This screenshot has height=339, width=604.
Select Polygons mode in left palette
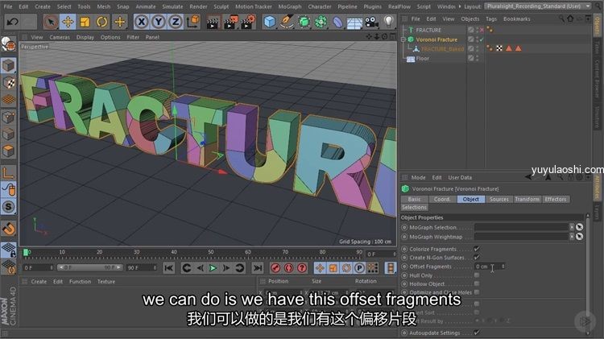9,151
